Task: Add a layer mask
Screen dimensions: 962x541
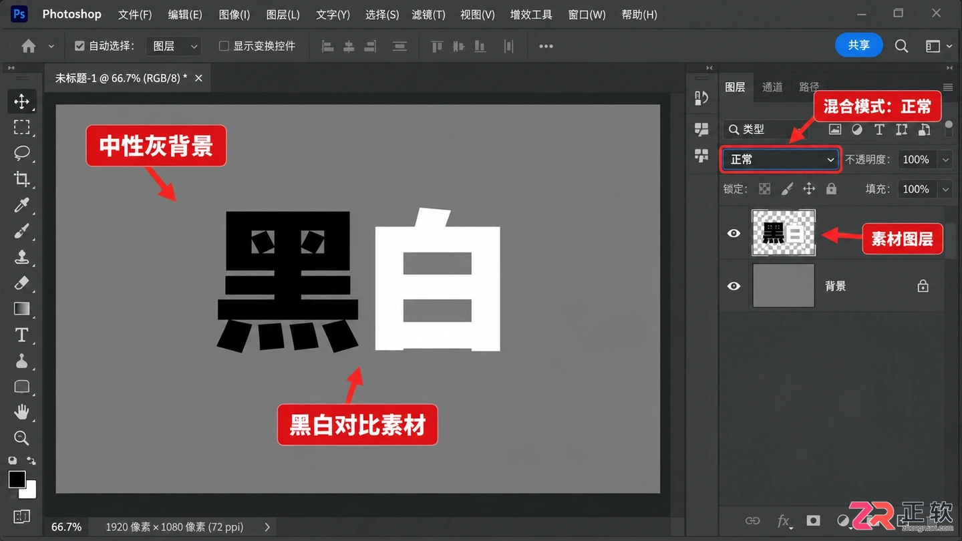Action: click(x=813, y=521)
